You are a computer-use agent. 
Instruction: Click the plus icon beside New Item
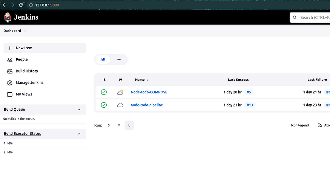click(10, 48)
